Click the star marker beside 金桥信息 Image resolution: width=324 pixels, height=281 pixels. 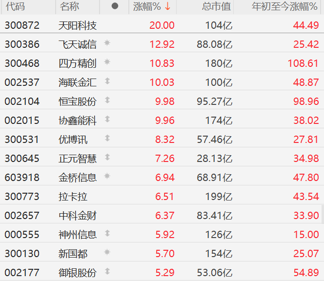107,176
